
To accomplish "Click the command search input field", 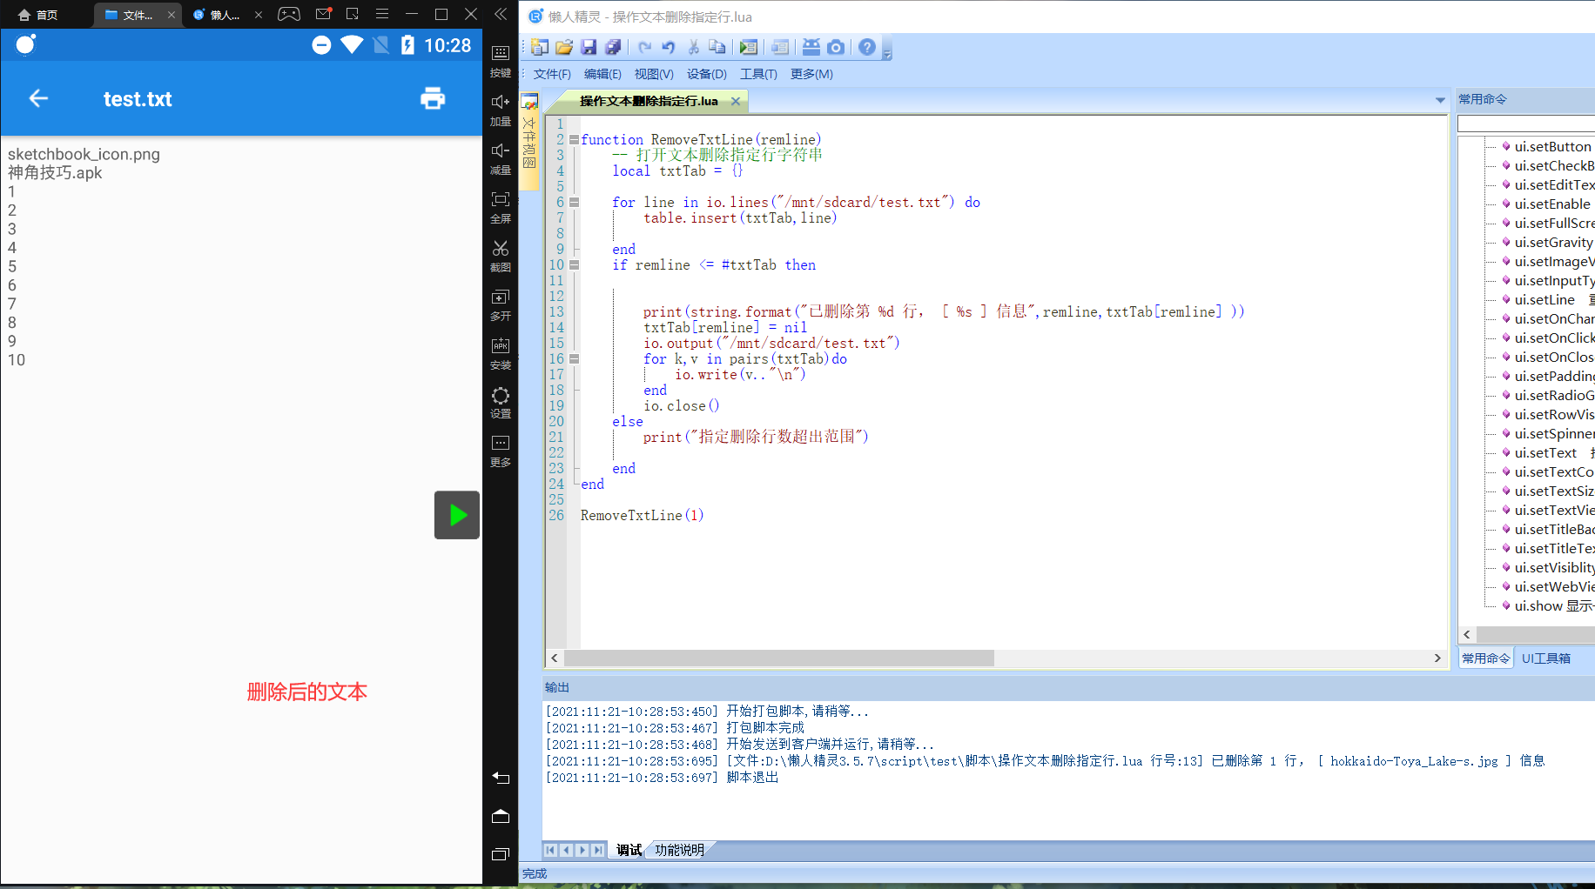I will point(1526,124).
